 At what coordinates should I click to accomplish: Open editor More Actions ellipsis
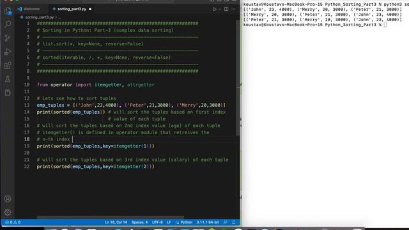[x=233, y=9]
